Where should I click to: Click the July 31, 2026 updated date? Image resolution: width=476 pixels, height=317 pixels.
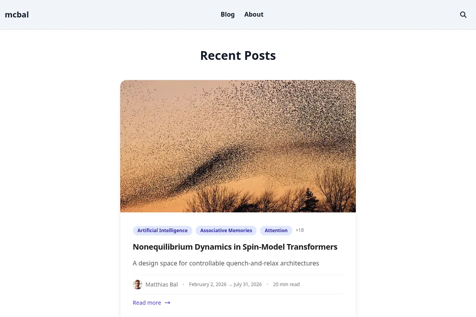click(248, 285)
